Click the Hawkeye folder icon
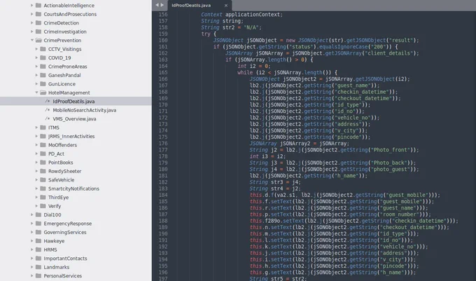The width and height of the screenshot is (476, 281). click(x=38, y=240)
